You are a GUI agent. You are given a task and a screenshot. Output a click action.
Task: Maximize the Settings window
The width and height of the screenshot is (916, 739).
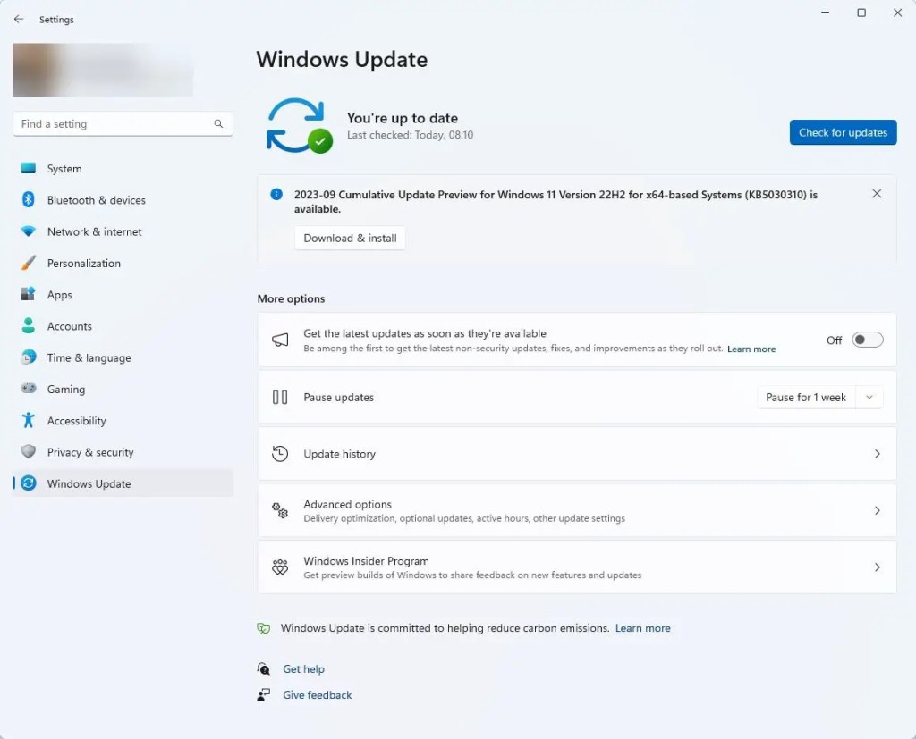coord(861,13)
